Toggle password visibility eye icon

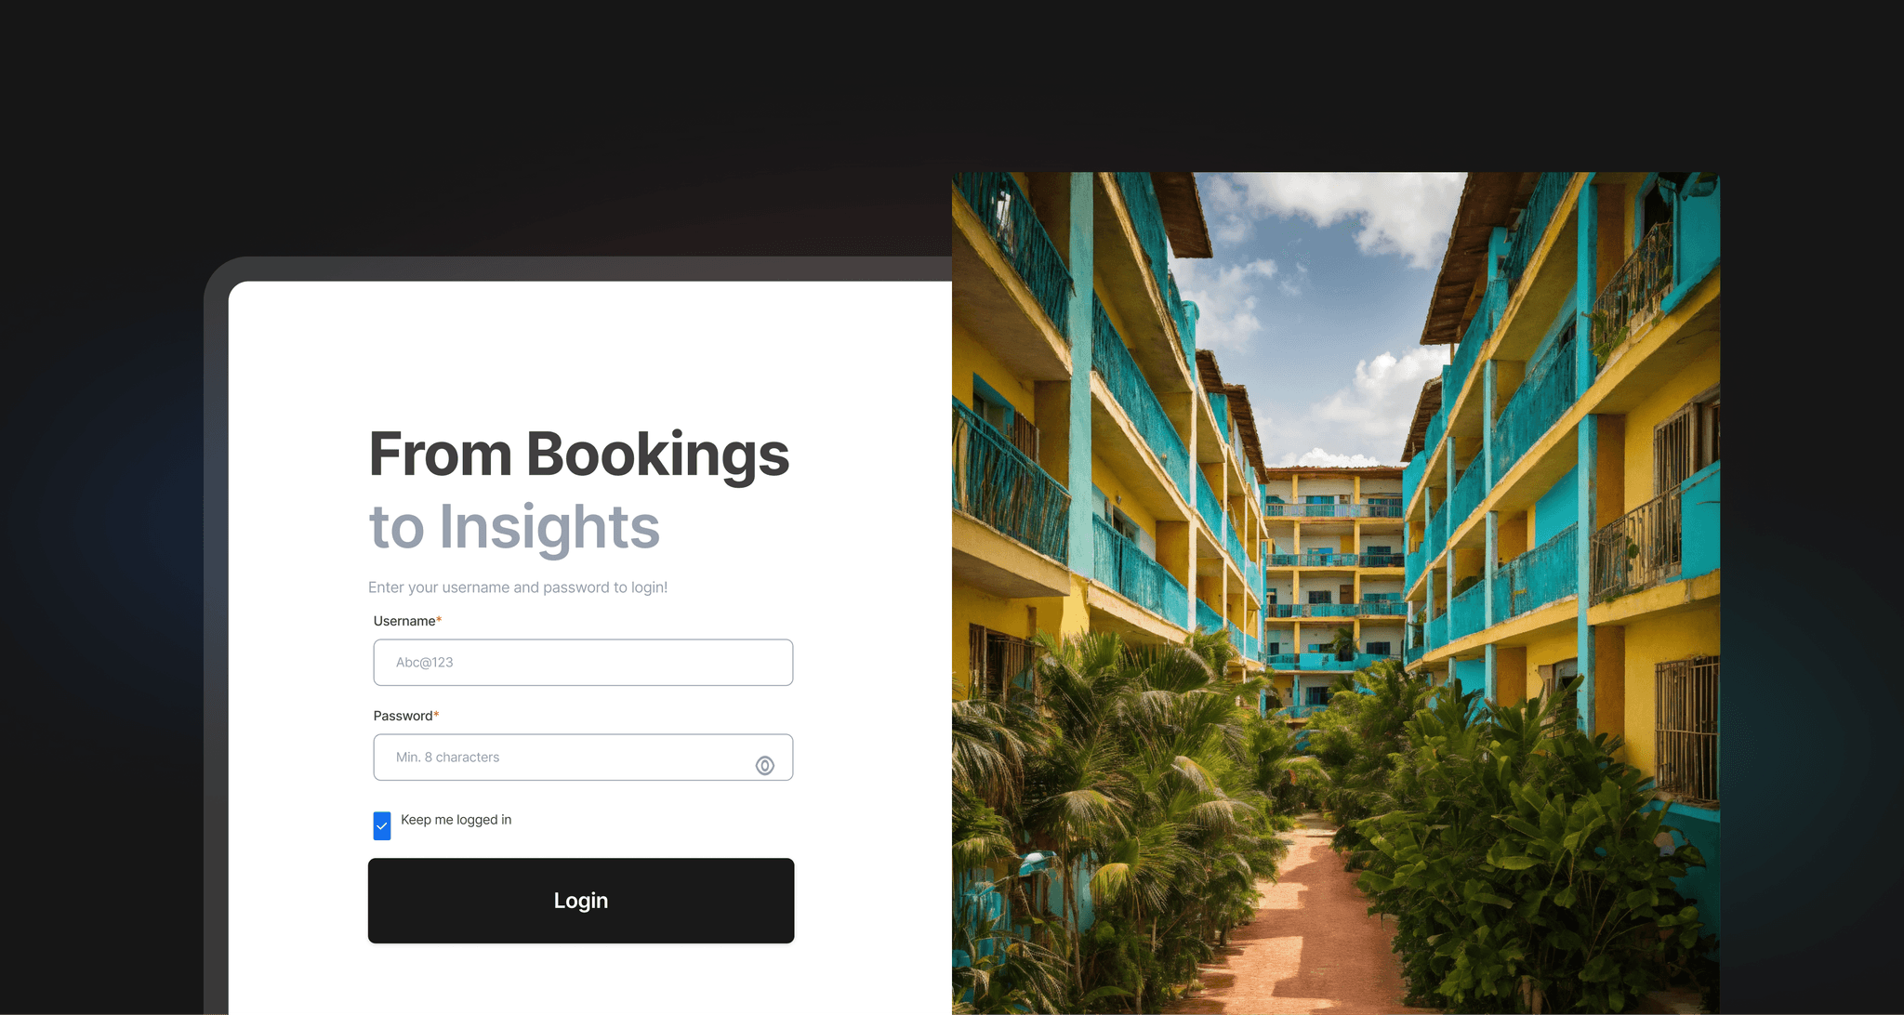click(764, 766)
